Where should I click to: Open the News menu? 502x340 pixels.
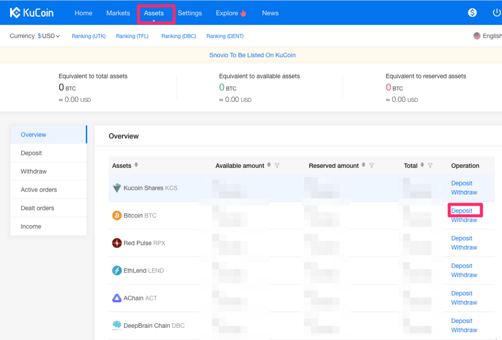[x=270, y=13]
